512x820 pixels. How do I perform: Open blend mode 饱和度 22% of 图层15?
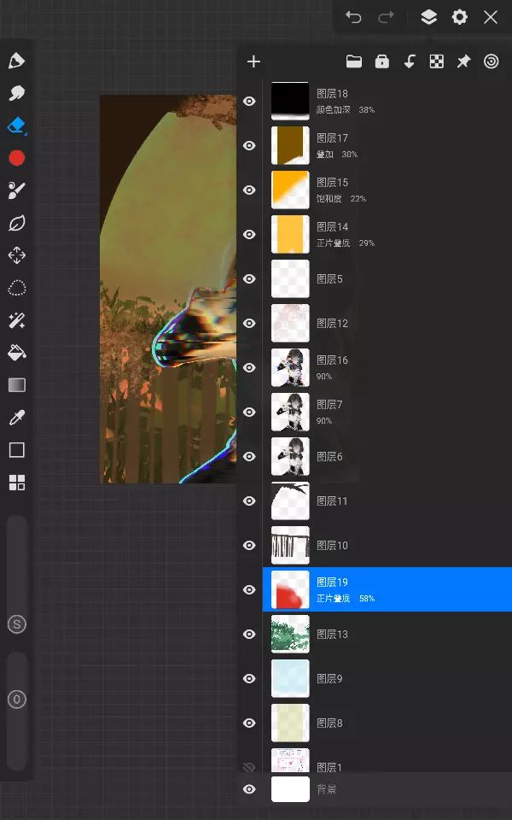pos(341,199)
